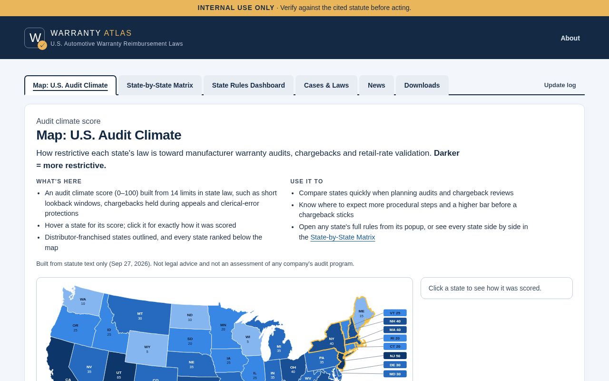The height and width of the screenshot is (381, 609).
Task: Select the MA 40 callout label
Action: (395, 330)
